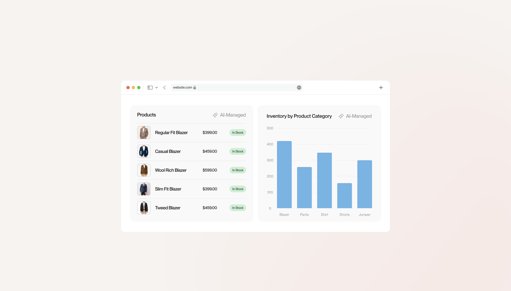Click the 100 value on the y-axis
Image resolution: width=511 pixels, height=291 pixels.
[270, 192]
